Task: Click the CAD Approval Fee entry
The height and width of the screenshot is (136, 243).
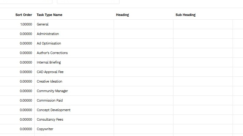Action: [50, 72]
